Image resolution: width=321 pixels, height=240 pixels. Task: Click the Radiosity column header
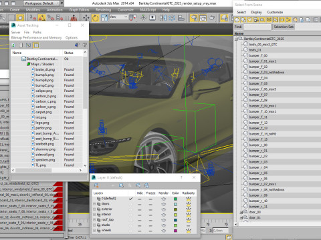point(189,193)
